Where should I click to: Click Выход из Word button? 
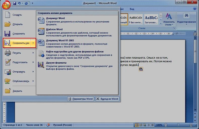click(107, 99)
